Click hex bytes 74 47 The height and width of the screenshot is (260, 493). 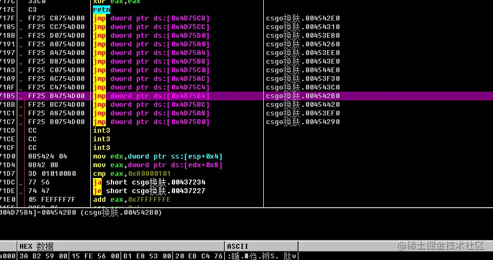[39, 191]
